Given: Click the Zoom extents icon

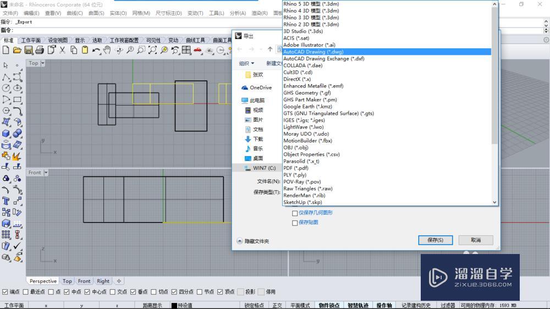Looking at the screenshot, I should [x=152, y=50].
